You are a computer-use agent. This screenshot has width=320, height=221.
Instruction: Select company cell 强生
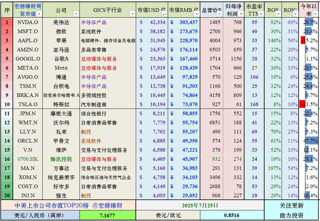click(x=61, y=195)
